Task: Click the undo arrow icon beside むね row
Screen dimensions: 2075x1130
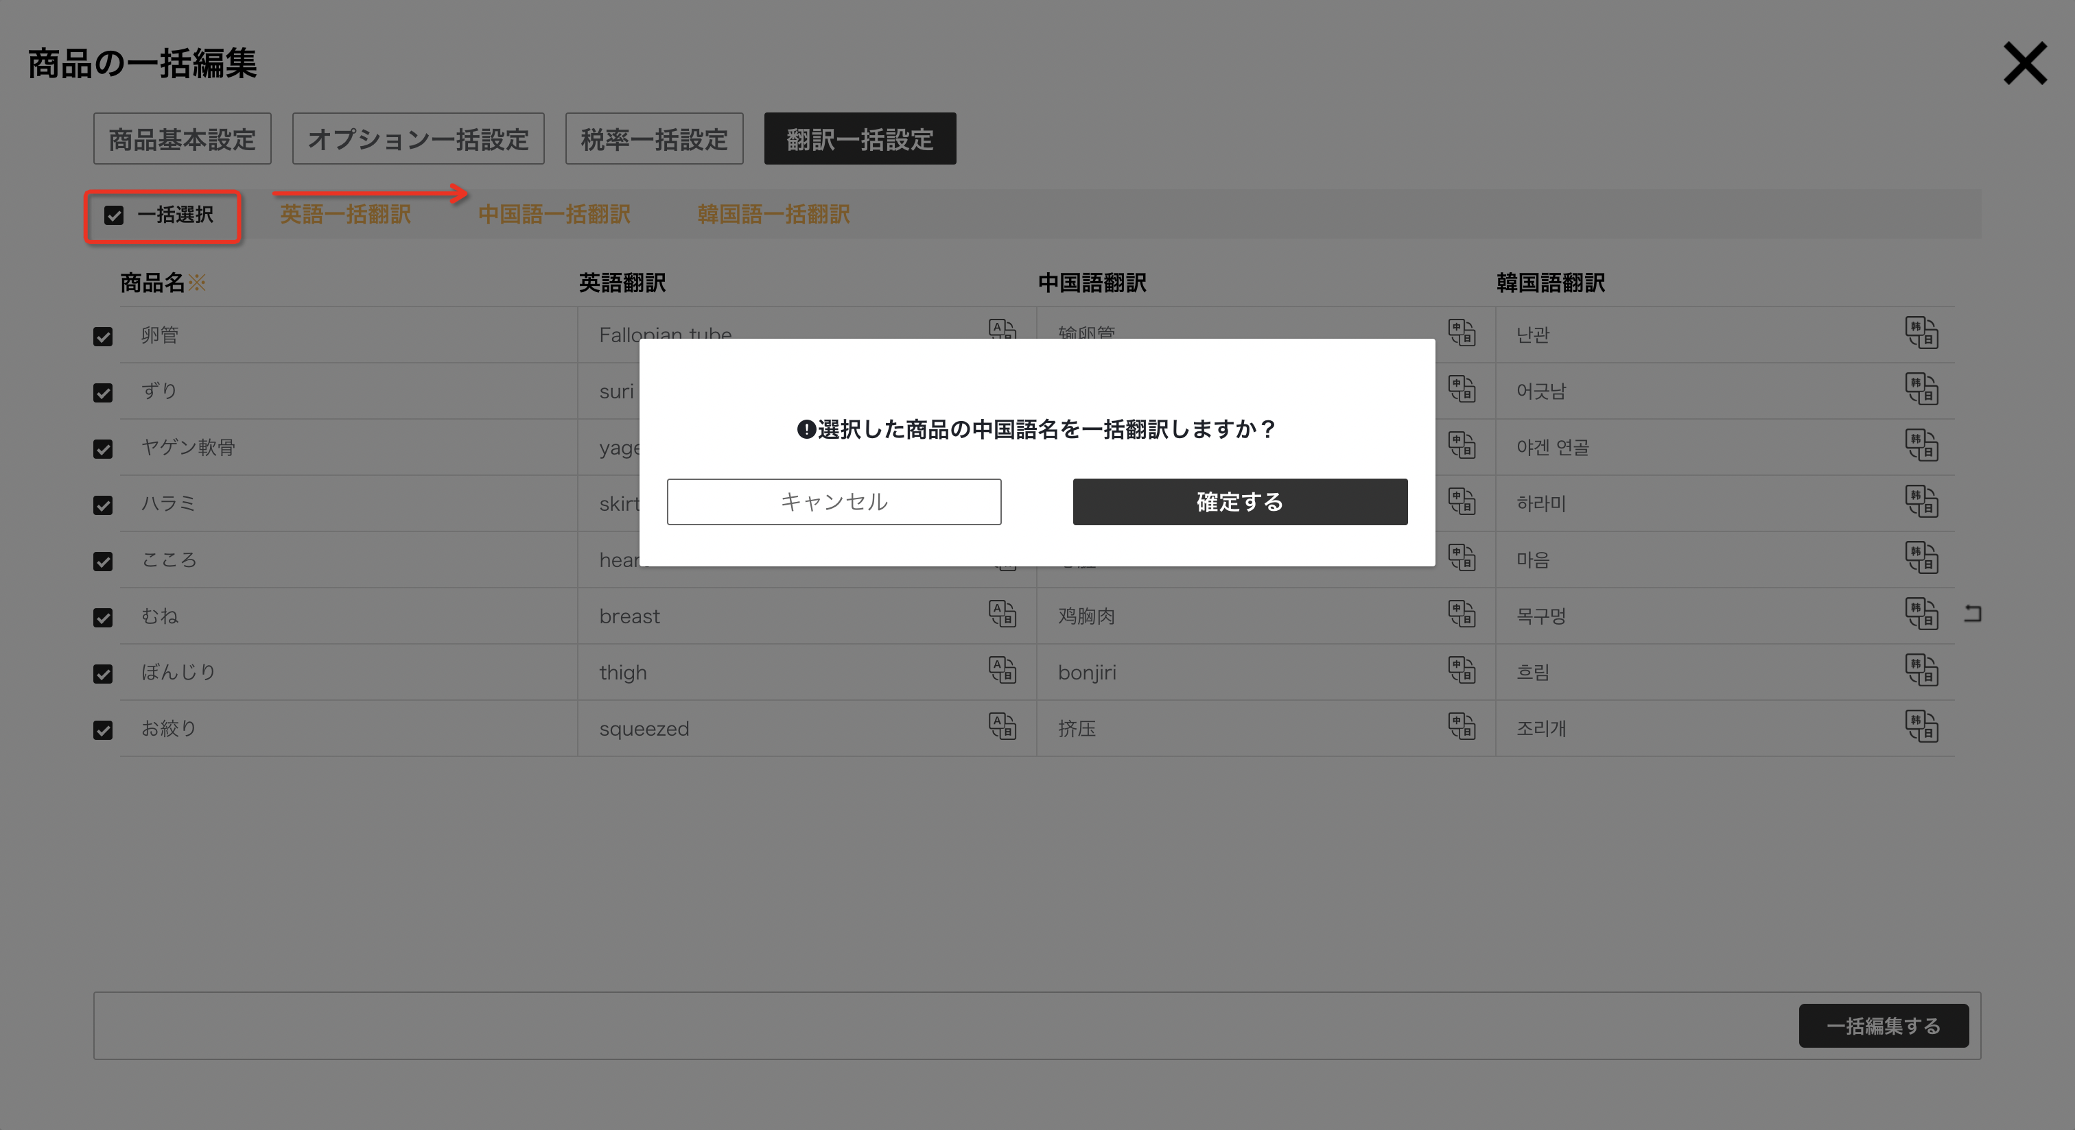Action: [x=1973, y=614]
